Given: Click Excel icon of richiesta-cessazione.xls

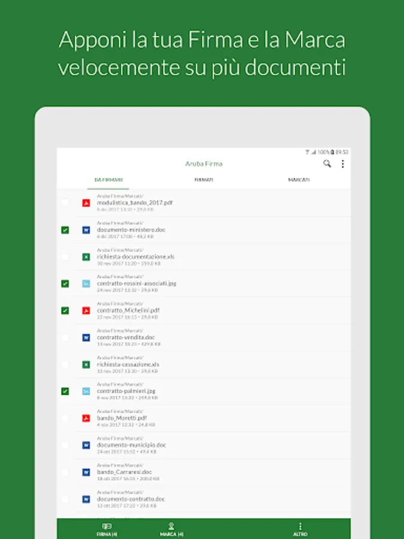Looking at the screenshot, I should pos(86,364).
